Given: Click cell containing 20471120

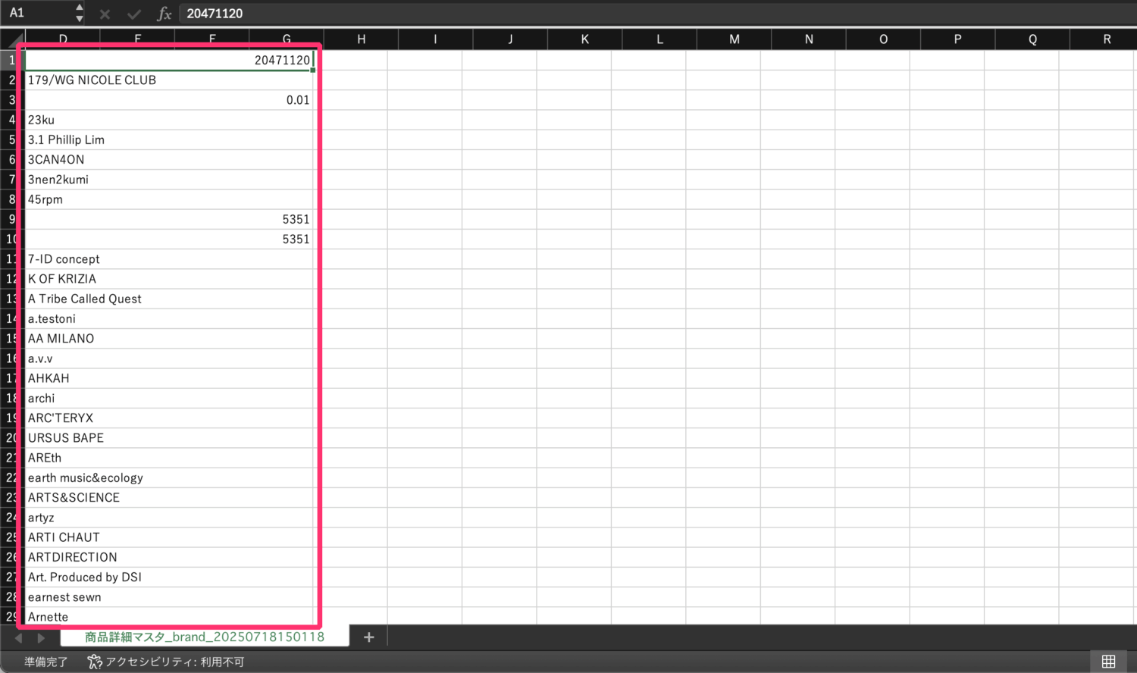Looking at the screenshot, I should point(170,60).
